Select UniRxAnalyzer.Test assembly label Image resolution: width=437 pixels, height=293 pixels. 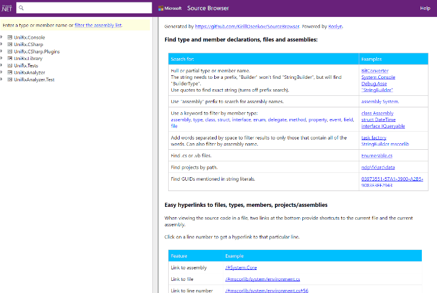(34, 79)
